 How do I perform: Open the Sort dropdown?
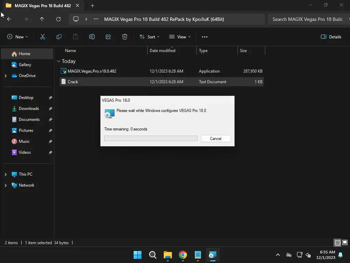click(x=149, y=37)
